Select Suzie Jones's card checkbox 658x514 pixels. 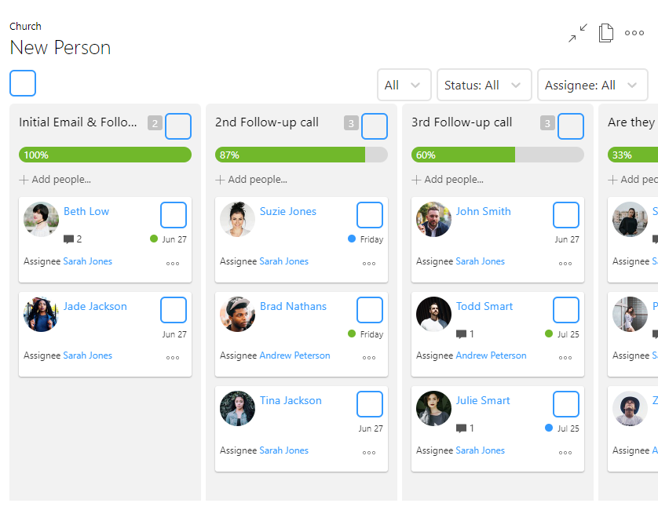coord(370,215)
